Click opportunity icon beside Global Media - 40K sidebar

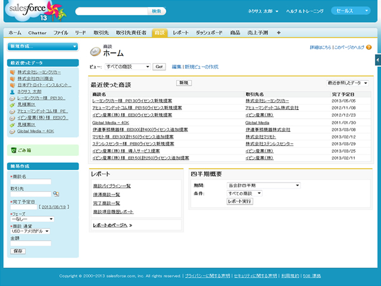tap(13, 131)
